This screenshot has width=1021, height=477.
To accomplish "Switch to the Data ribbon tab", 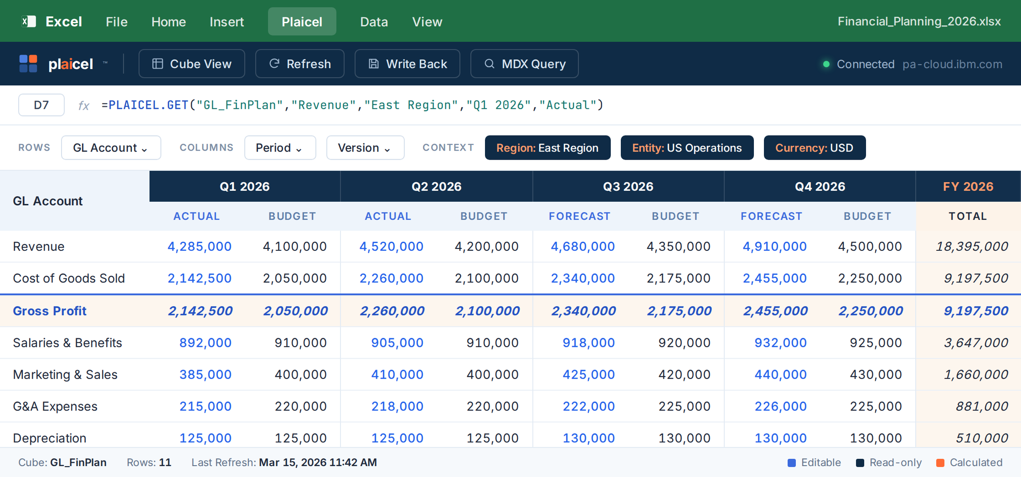I will pyautogui.click(x=374, y=21).
